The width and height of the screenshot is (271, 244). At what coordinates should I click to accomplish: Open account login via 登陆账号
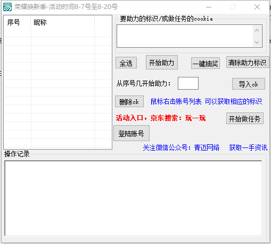(132, 133)
